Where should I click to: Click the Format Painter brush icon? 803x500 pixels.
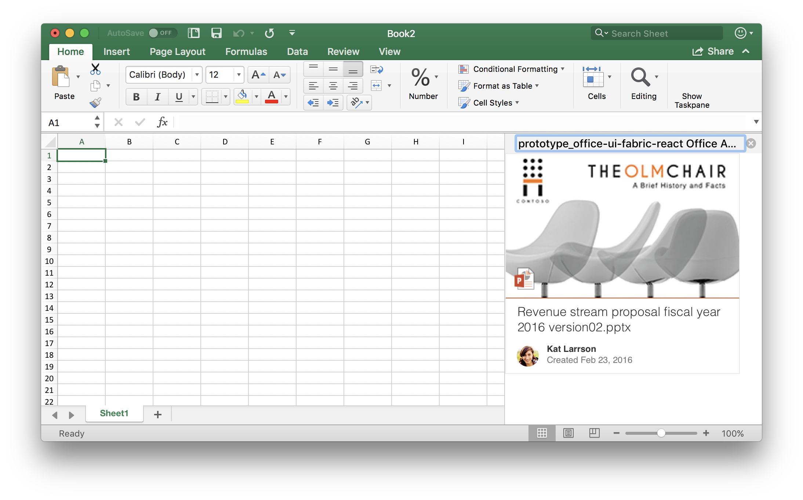95,103
